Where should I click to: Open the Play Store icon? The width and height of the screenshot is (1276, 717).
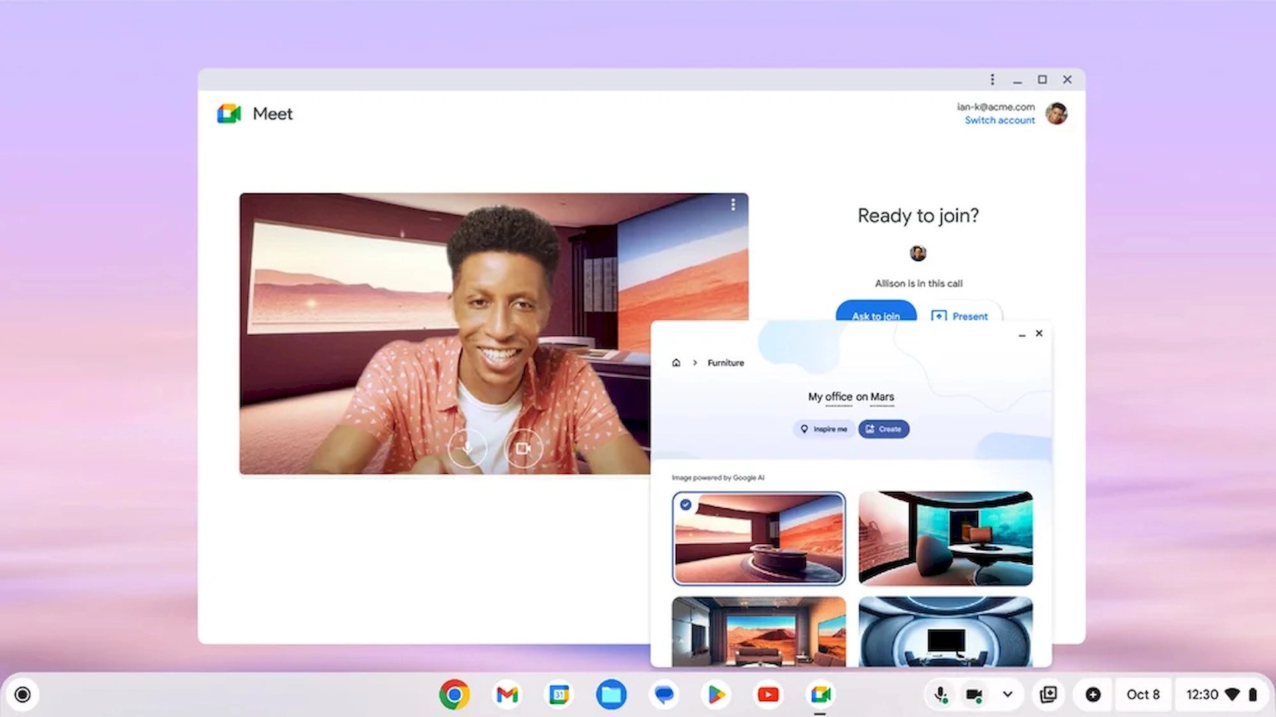pos(716,694)
